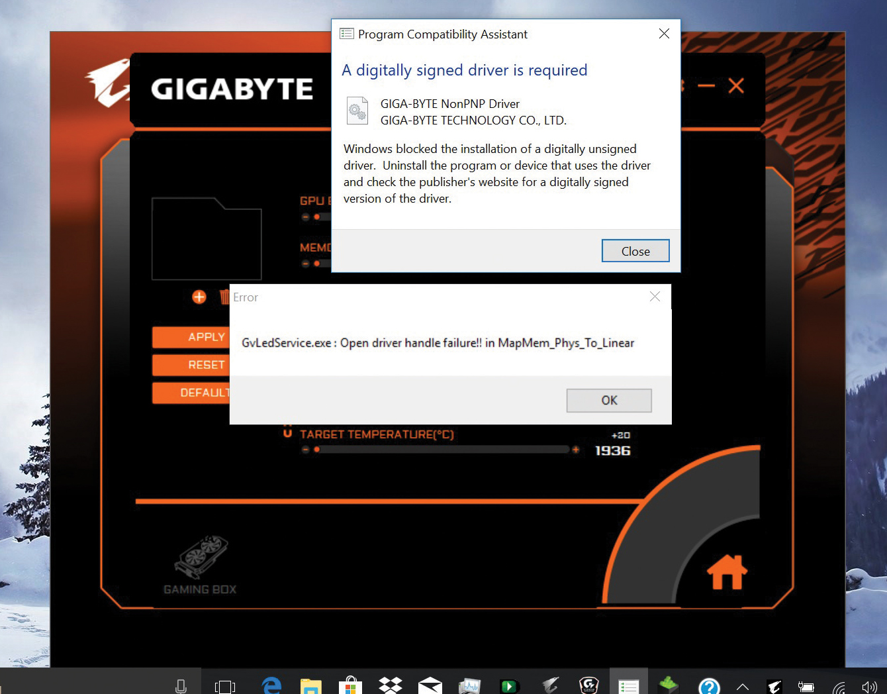Click the Gigabyte G gaming taskbar icon

(588, 686)
